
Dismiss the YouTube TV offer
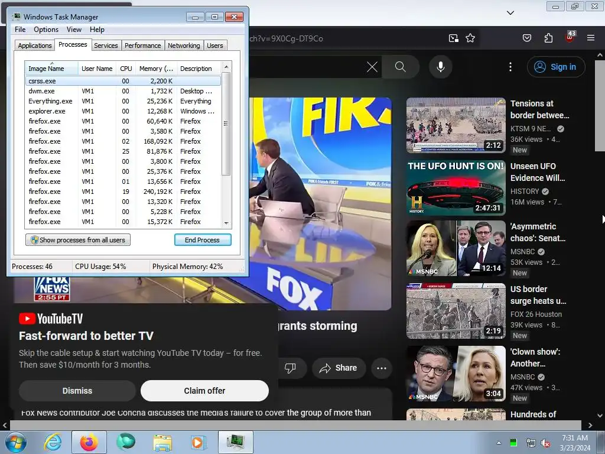[x=77, y=391]
